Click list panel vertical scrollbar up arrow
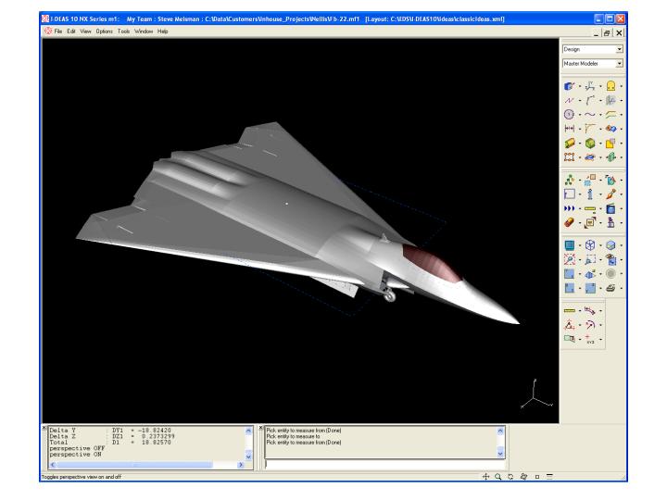 pos(248,431)
